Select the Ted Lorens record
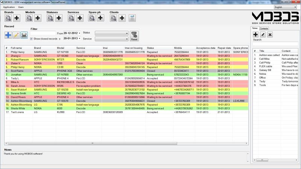 pos(126,112)
